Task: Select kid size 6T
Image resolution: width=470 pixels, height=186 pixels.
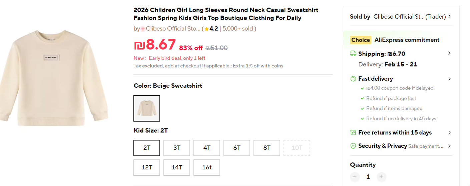Action: coord(237,148)
